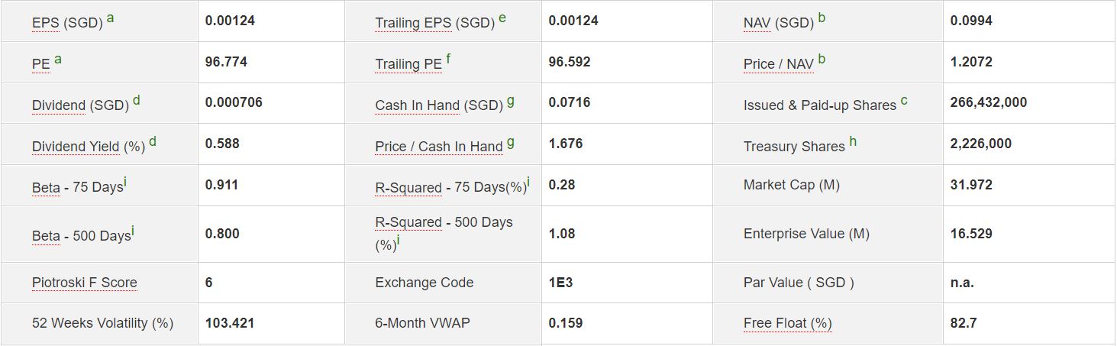The height and width of the screenshot is (346, 1117).
Task: Click footnote 'f' next to Trailing PE
Action: click(448, 59)
